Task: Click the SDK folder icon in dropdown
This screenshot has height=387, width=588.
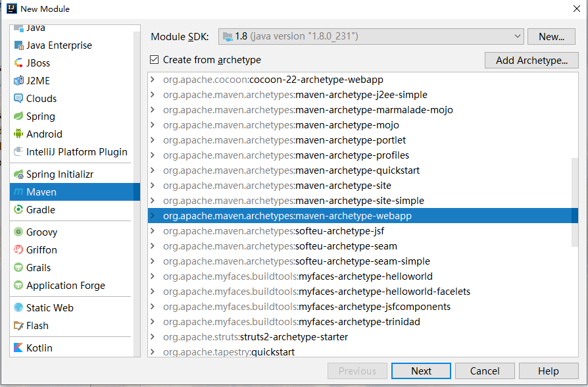Action: 228,36
